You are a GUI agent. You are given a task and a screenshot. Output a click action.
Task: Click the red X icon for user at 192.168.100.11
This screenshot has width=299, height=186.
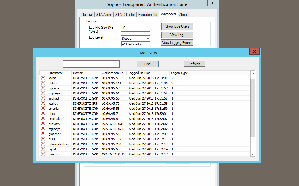(43, 154)
